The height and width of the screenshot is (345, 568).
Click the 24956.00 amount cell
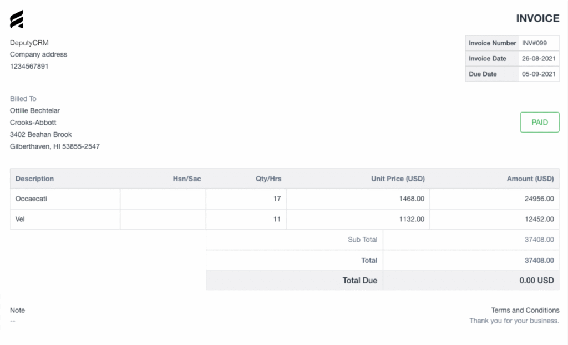tap(539, 199)
